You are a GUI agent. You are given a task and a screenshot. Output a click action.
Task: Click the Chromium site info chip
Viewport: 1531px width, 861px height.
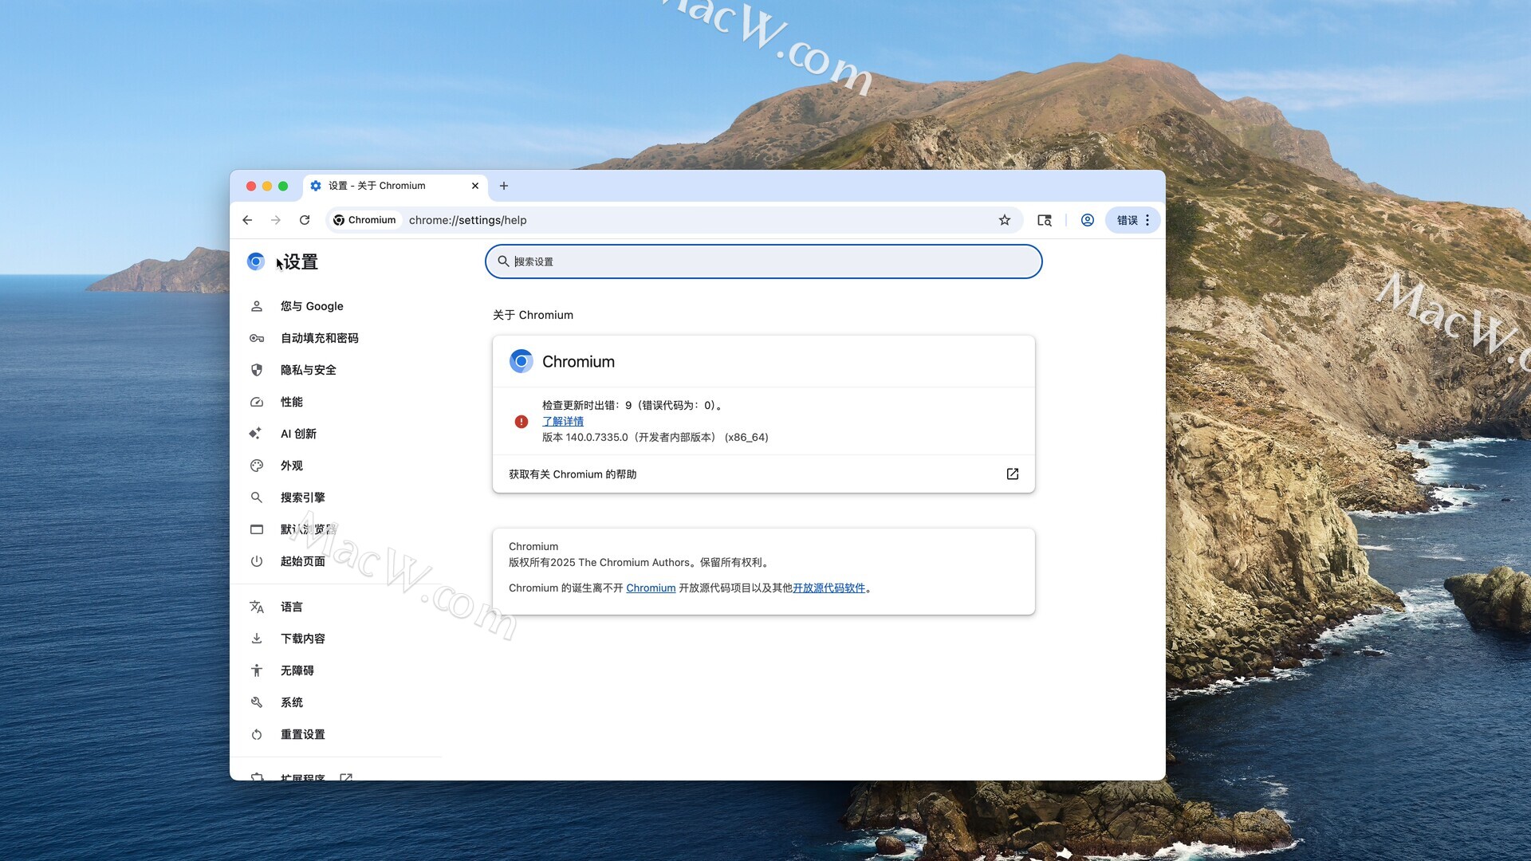point(365,220)
